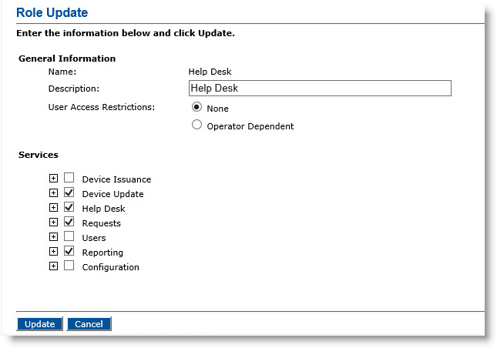Viewport: 497px width, 348px height.
Task: Expand the Device Update tree node
Action: 54,192
